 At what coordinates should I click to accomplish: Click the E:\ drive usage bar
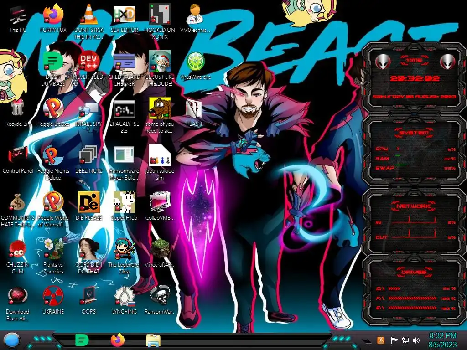click(415, 308)
